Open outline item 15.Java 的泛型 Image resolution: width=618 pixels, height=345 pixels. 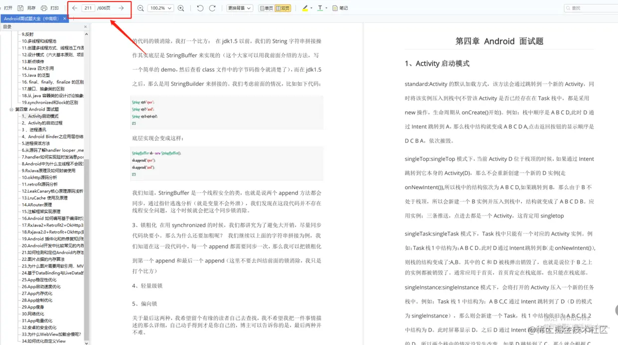[35, 75]
